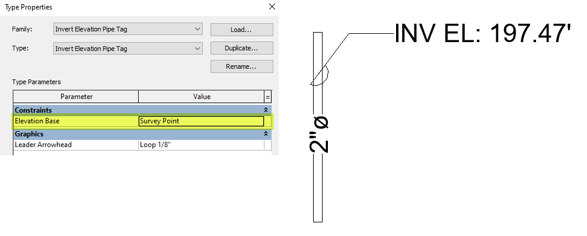Viewport: 587px width, 236px height.
Task: Collapse the Constraints section chevron
Action: tap(266, 110)
